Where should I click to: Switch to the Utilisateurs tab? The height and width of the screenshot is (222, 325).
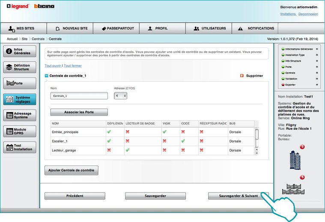[209, 29]
